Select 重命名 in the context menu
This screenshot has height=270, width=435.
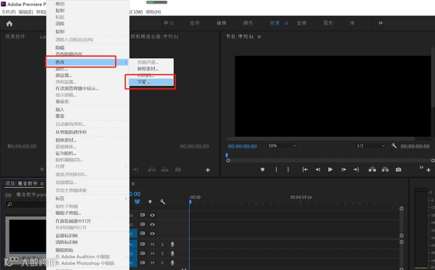[62, 102]
